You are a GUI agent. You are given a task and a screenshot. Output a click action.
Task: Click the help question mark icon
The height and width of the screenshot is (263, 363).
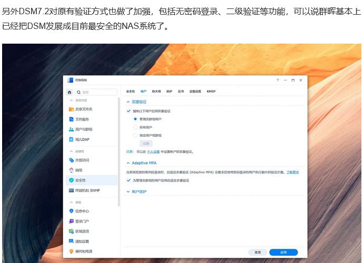point(278,80)
